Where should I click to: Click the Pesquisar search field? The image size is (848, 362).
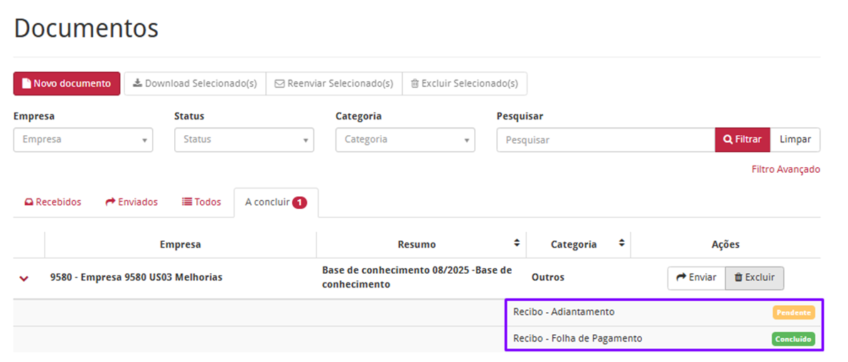[605, 140]
